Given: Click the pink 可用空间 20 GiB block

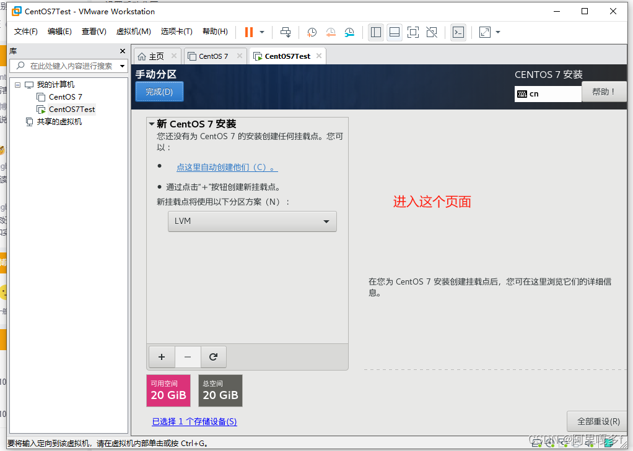Looking at the screenshot, I should click(x=168, y=390).
